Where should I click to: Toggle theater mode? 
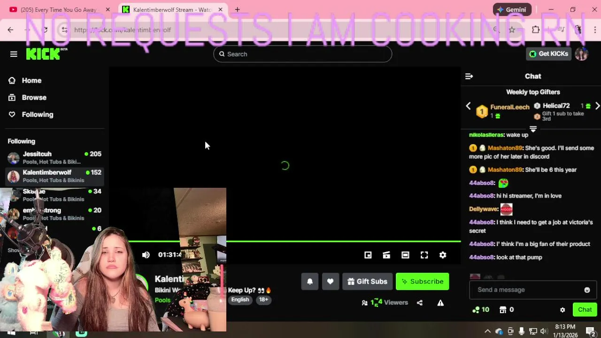point(405,255)
